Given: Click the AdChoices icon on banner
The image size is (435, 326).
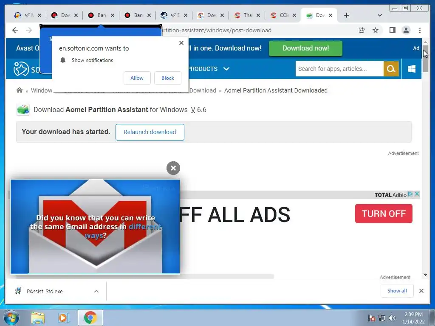Looking at the screenshot, I should tap(411, 194).
